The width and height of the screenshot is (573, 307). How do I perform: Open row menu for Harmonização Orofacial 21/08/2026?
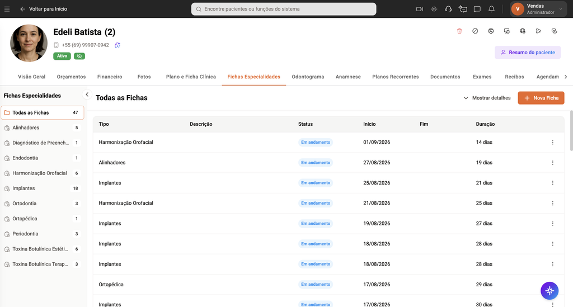(x=552, y=204)
